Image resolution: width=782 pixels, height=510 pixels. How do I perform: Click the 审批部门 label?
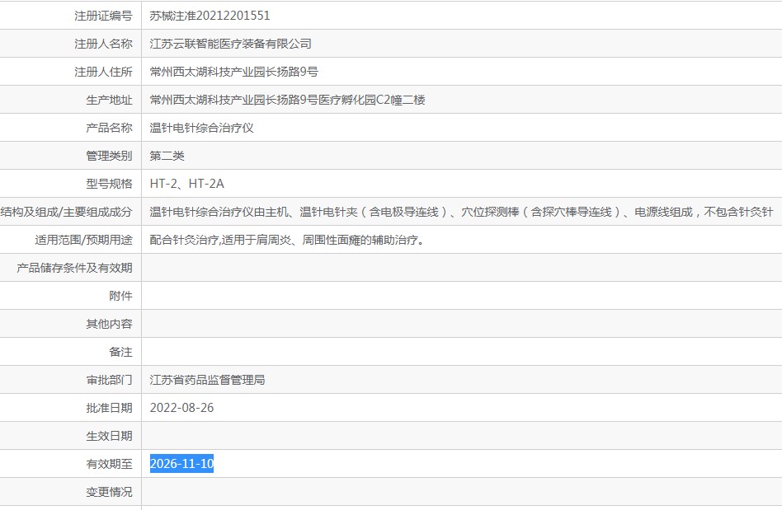[109, 380]
